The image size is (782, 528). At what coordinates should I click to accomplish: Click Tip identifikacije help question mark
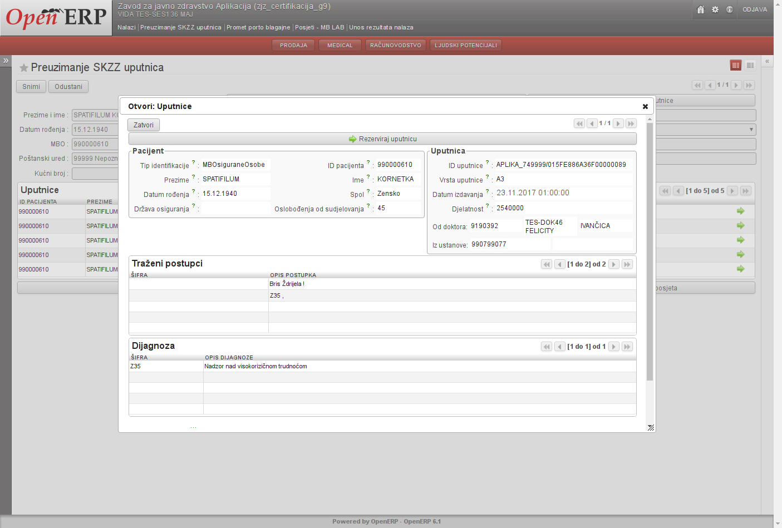(194, 162)
